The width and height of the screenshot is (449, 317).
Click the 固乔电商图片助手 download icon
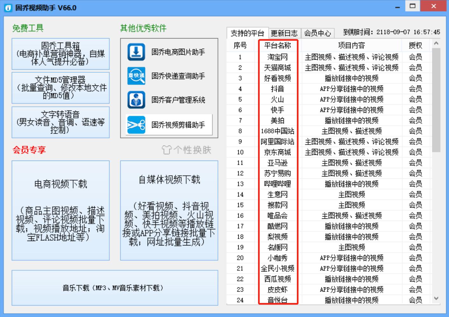point(136,52)
